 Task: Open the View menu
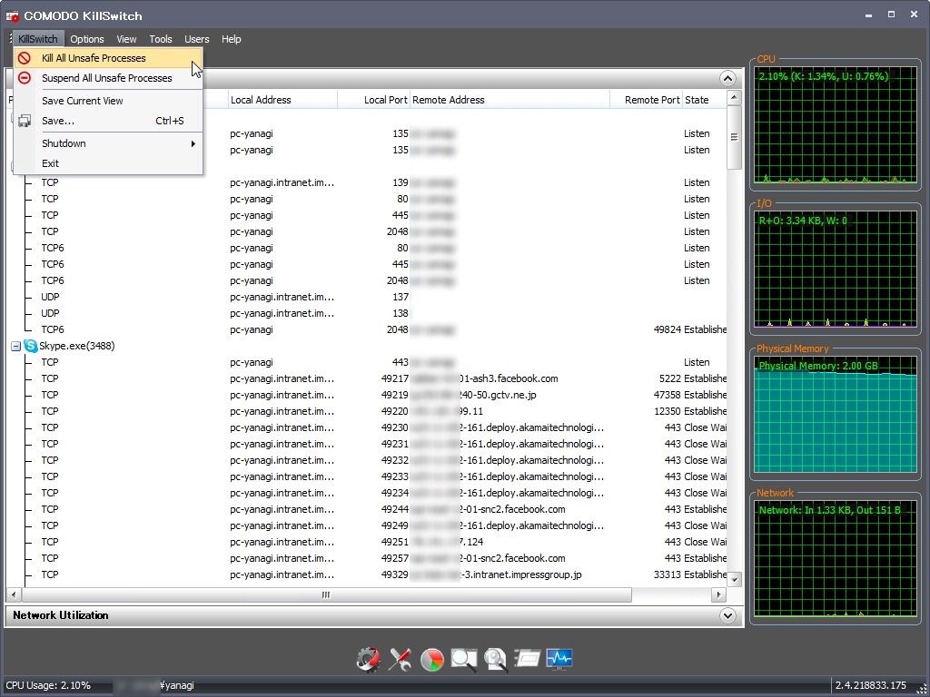(126, 39)
